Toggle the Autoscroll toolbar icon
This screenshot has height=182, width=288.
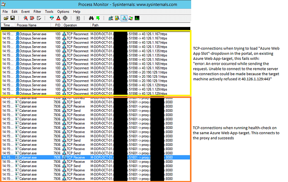pyautogui.click(x=32, y=18)
